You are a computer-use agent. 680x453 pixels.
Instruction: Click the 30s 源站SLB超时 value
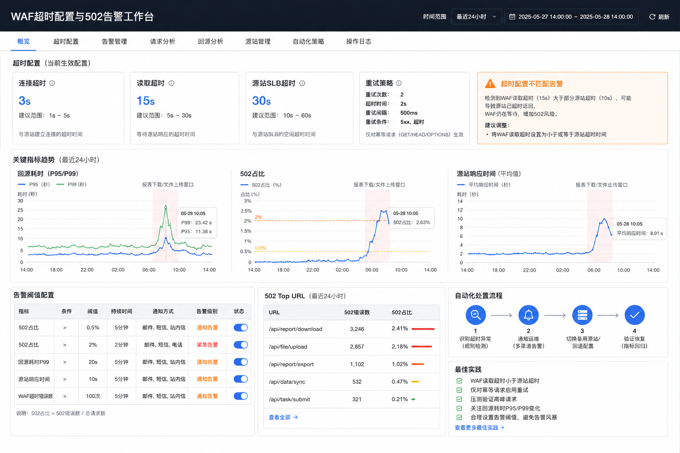point(261,101)
